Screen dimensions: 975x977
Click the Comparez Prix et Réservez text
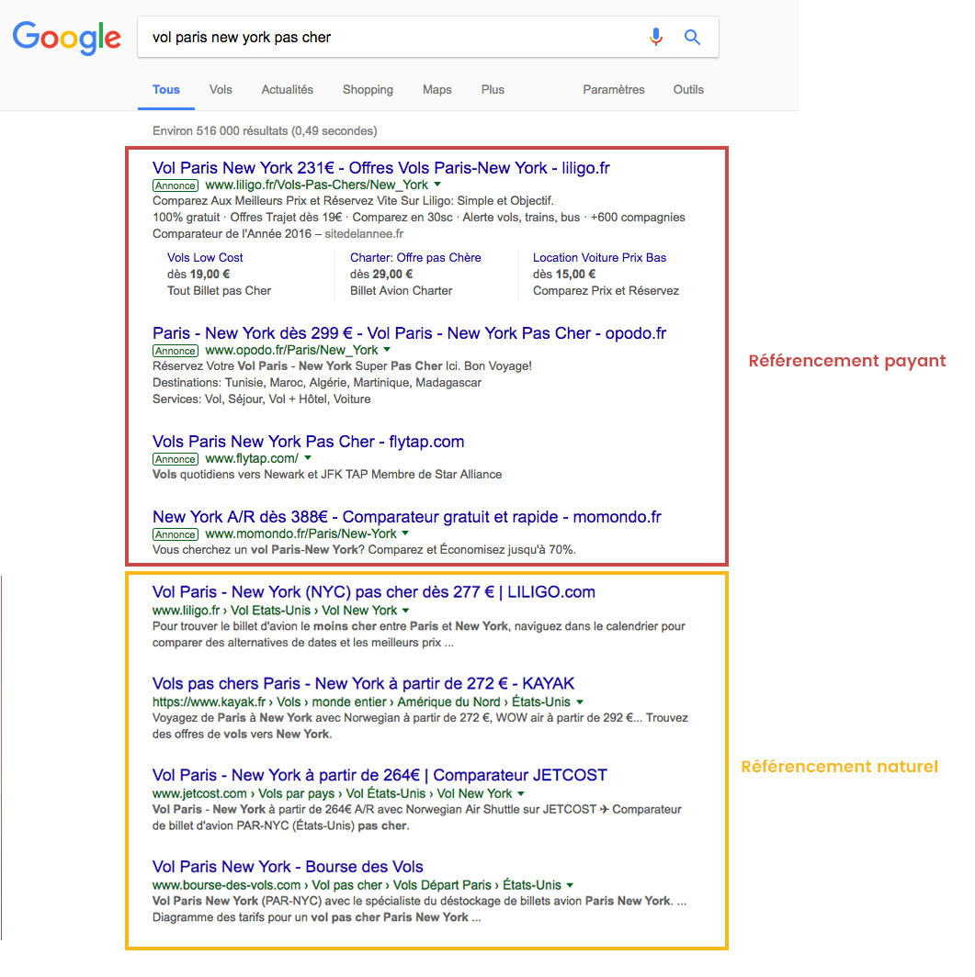pyautogui.click(x=606, y=291)
